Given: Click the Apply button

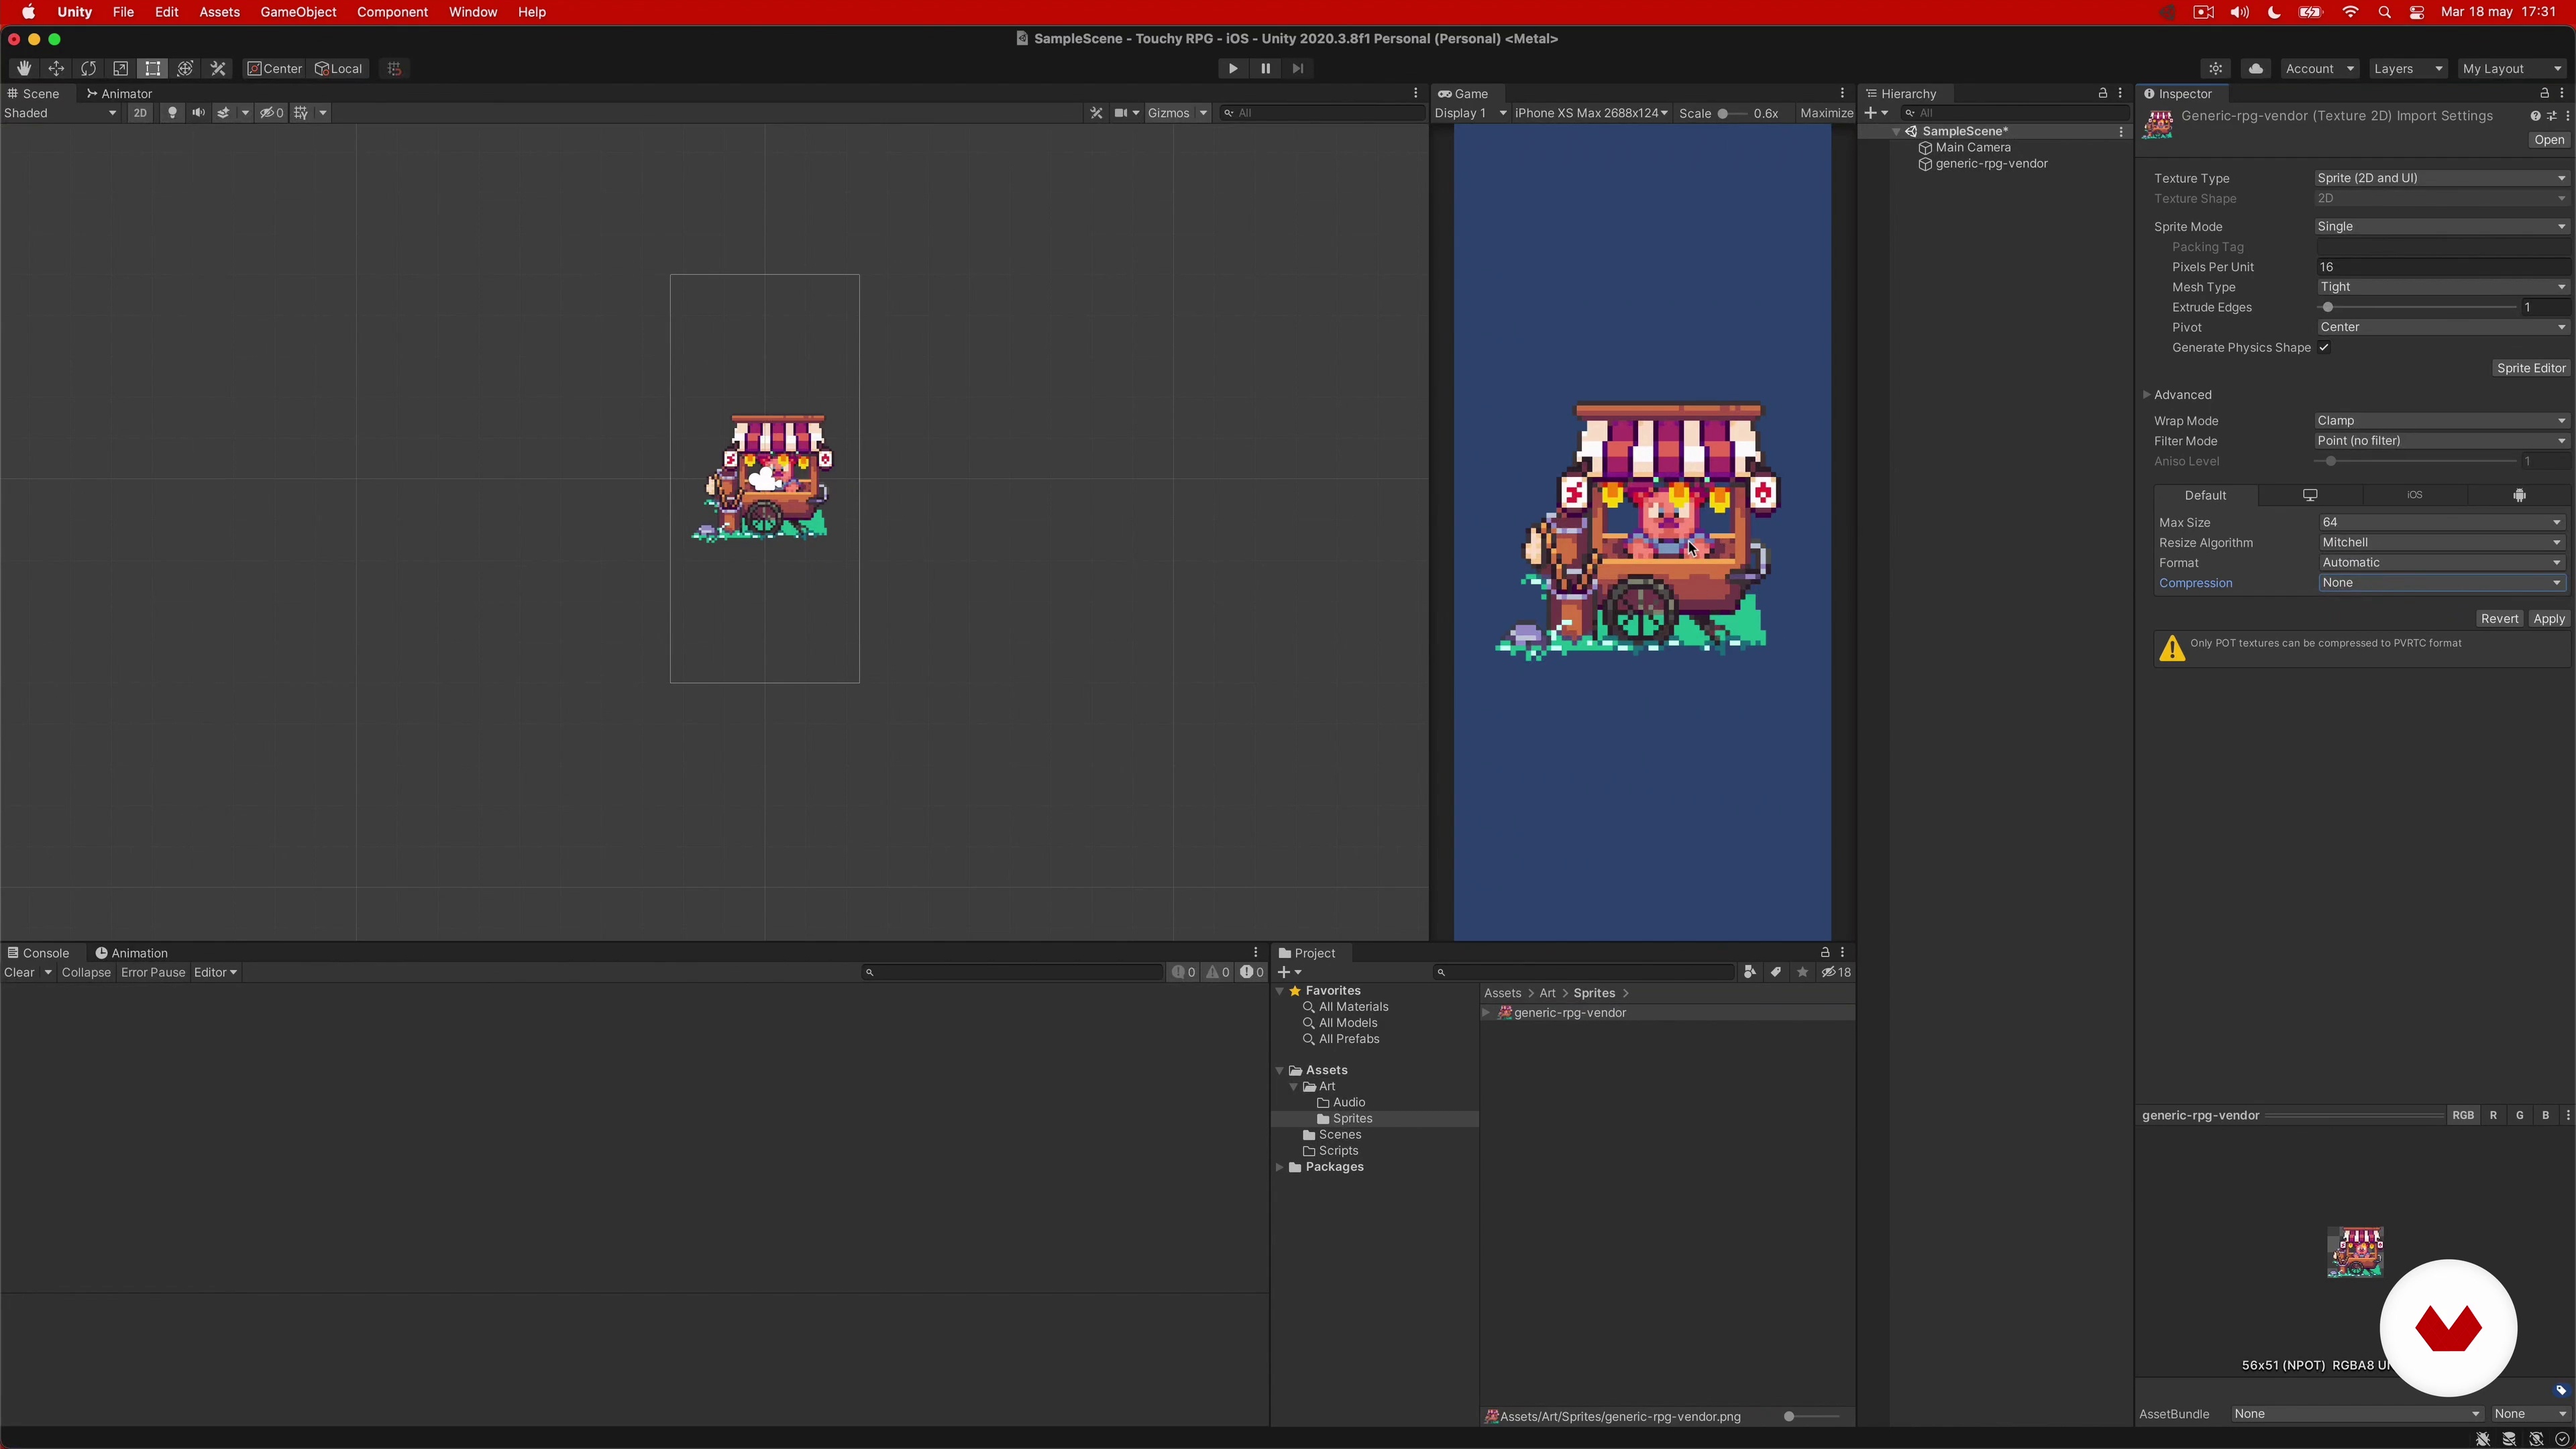Looking at the screenshot, I should (x=2548, y=619).
